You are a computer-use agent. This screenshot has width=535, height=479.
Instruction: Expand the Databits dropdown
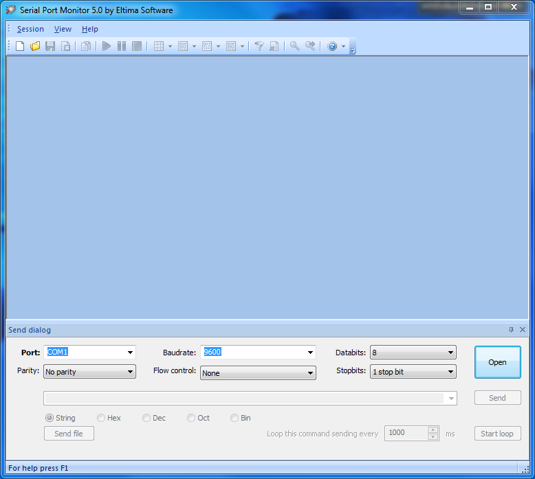click(x=450, y=352)
